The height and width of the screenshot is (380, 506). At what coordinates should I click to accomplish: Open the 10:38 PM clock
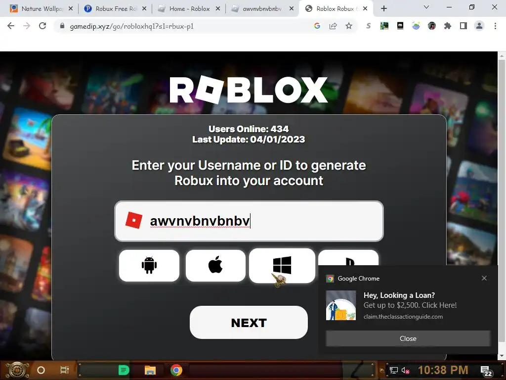pyautogui.click(x=443, y=370)
